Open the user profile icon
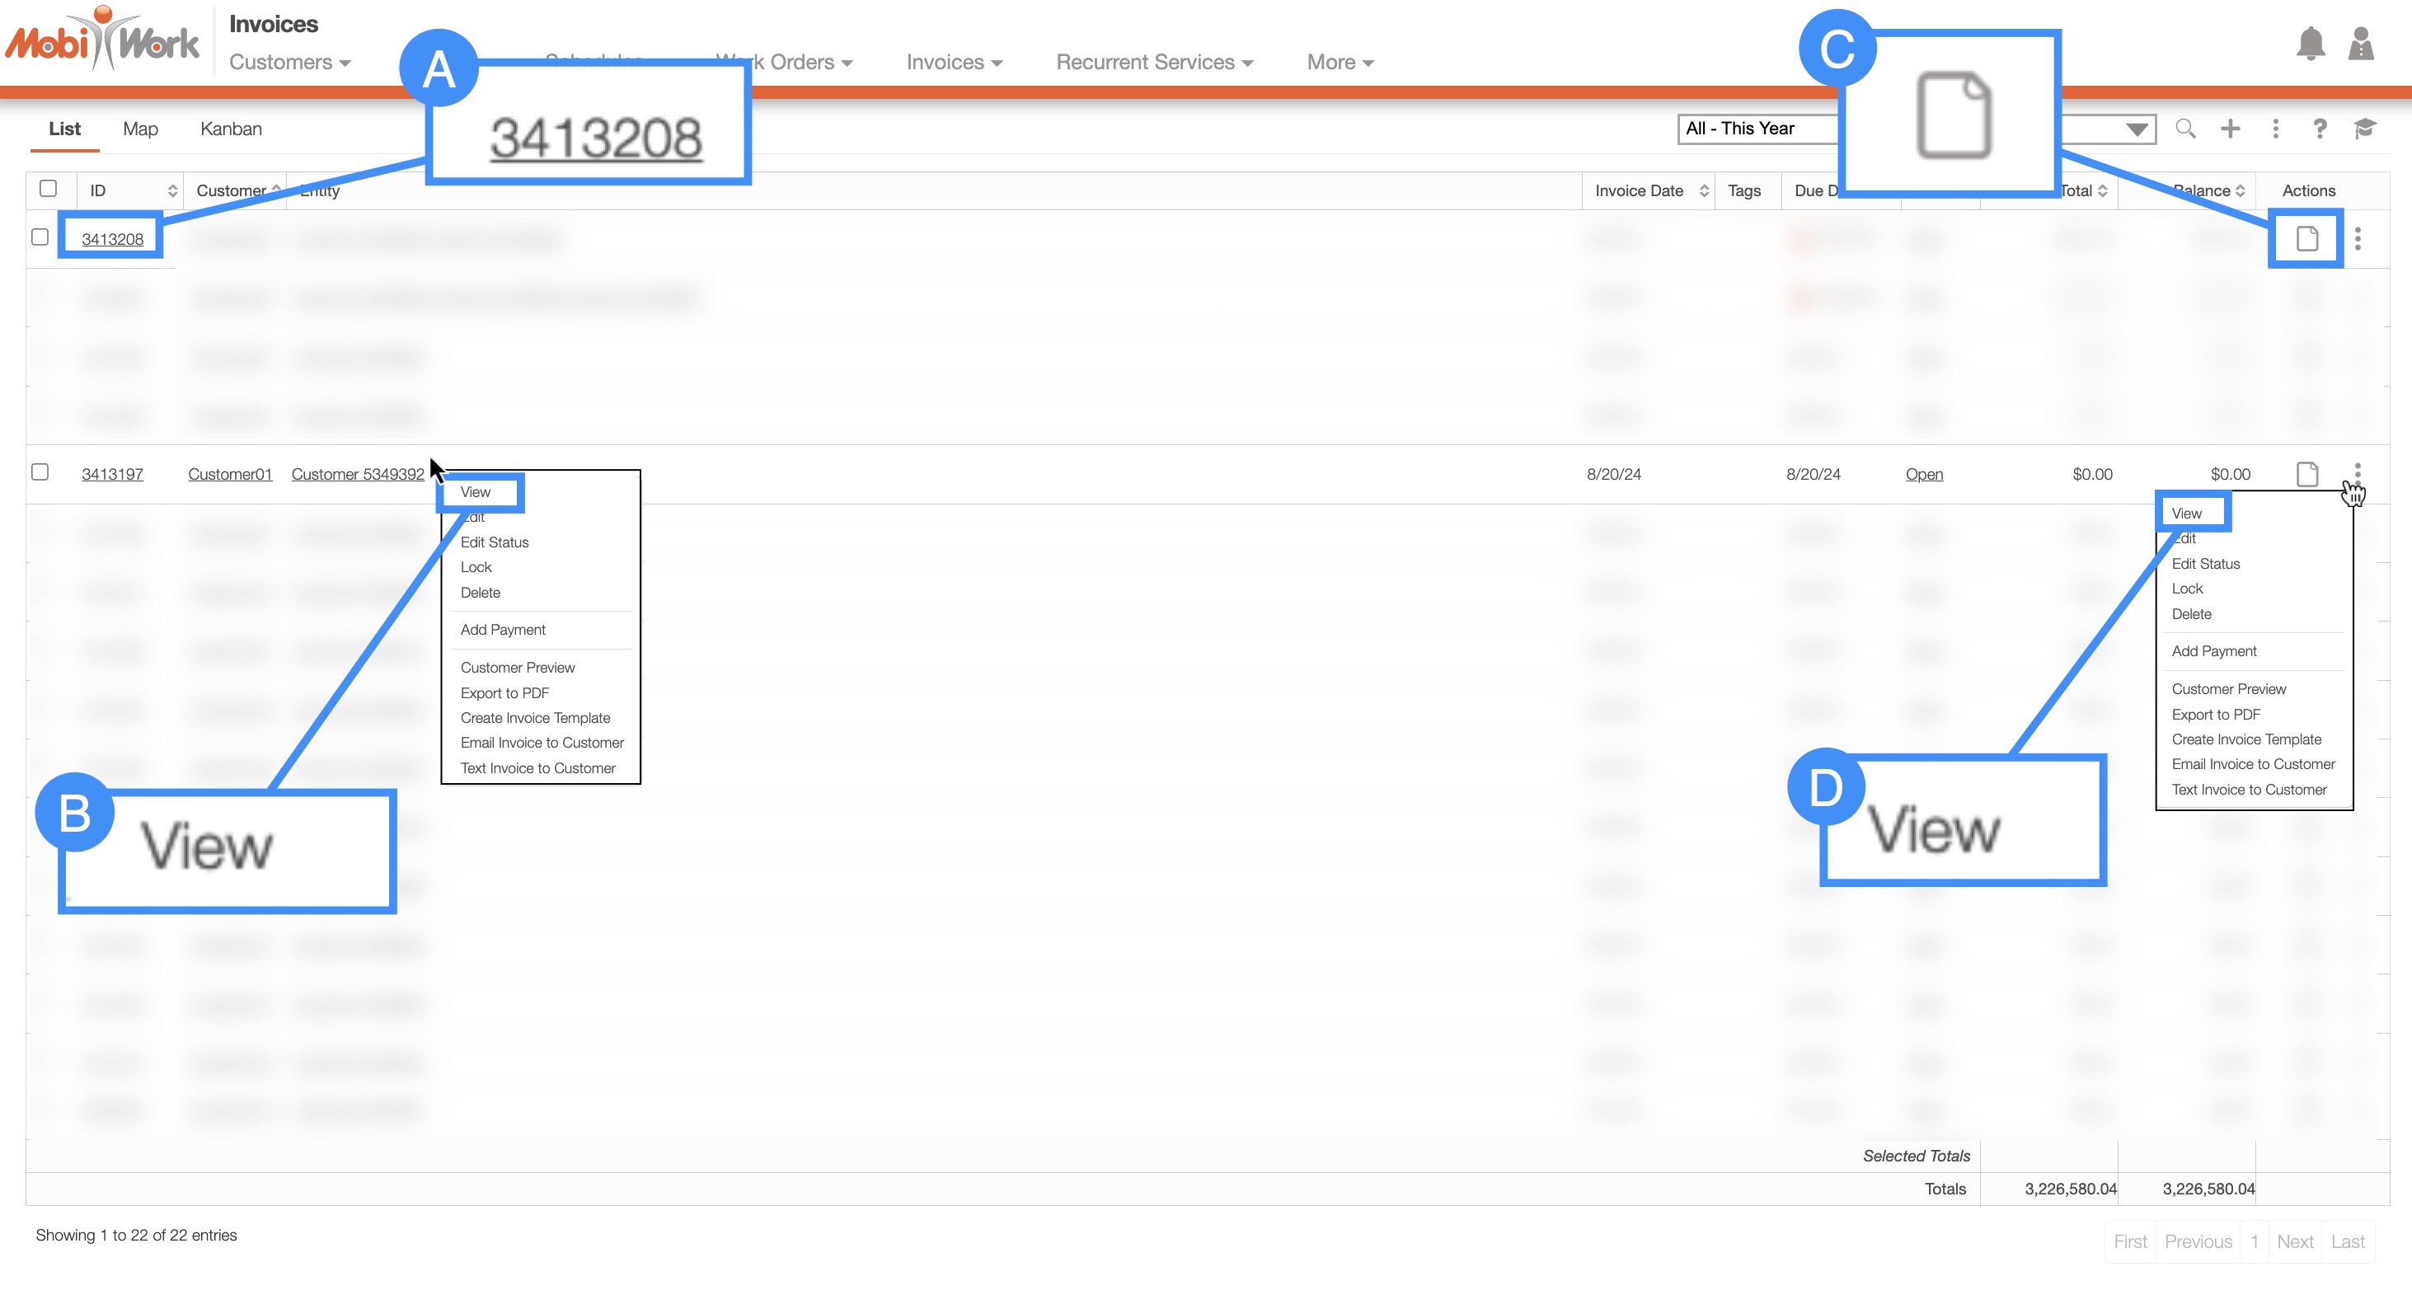Viewport: 2412px width, 1309px height. (2361, 43)
